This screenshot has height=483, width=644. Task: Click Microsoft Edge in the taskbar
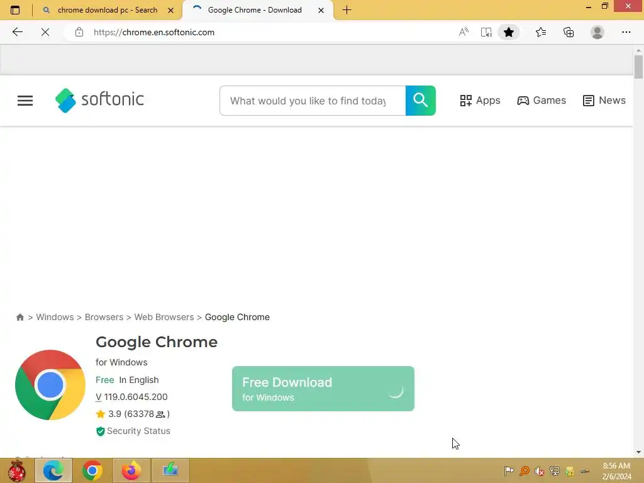pyautogui.click(x=53, y=470)
